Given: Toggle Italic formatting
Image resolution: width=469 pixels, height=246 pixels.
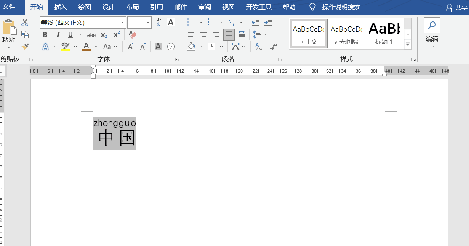Looking at the screenshot, I should point(58,34).
